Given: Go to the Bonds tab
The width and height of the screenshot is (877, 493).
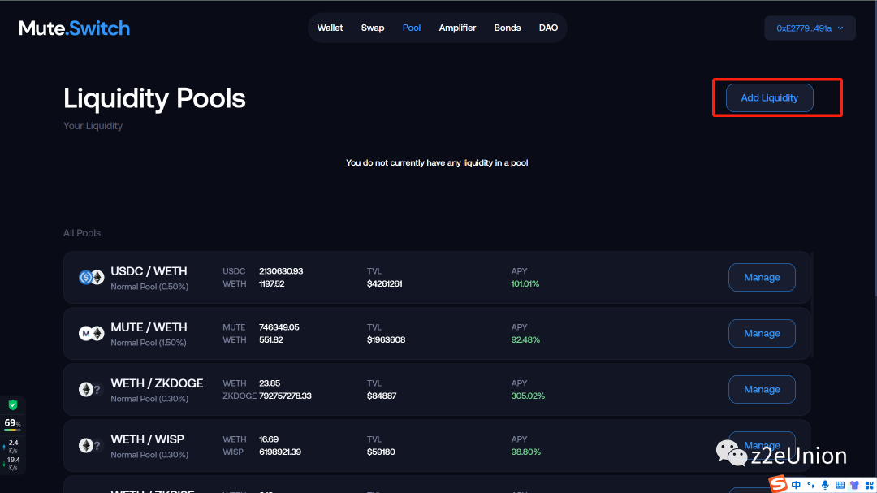Looking at the screenshot, I should click(508, 28).
